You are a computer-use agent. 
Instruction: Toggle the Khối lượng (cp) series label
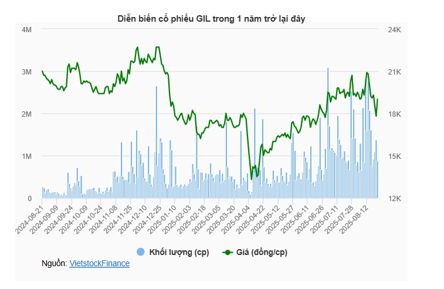pos(178,252)
